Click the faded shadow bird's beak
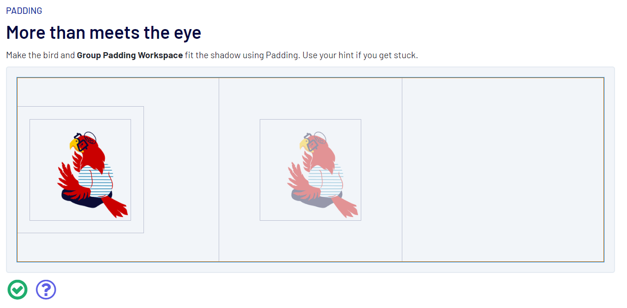The image size is (627, 308). coord(303,145)
